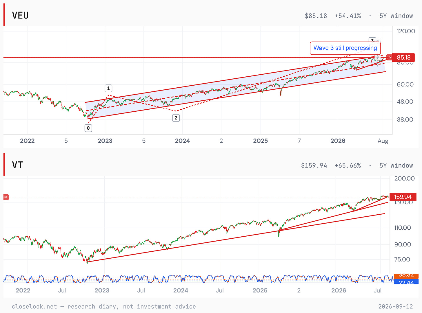Click 2026 on the VT time axis
Screen dimensions: 422x313
(x=339, y=290)
